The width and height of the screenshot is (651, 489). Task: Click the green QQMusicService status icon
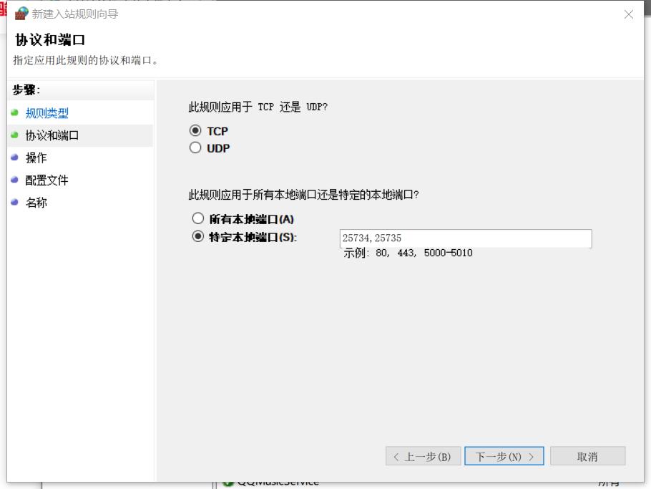click(x=228, y=483)
